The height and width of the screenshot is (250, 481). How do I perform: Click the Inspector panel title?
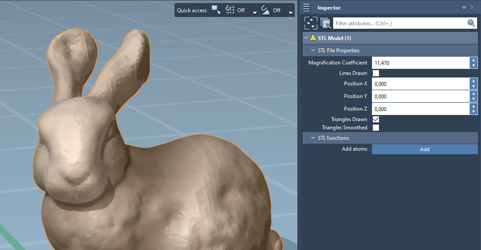click(x=329, y=8)
